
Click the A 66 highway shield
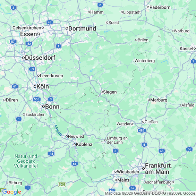click(189, 149)
